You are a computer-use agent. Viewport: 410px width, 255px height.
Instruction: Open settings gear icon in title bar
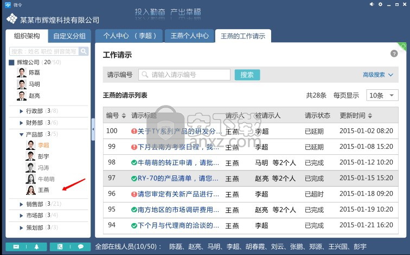[380, 4]
